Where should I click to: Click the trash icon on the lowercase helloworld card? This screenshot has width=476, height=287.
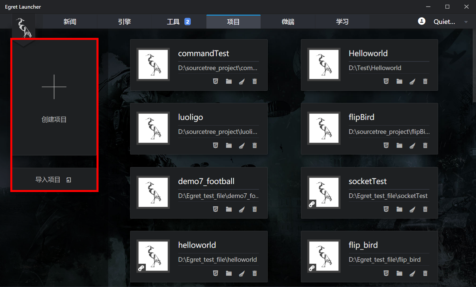click(x=255, y=273)
